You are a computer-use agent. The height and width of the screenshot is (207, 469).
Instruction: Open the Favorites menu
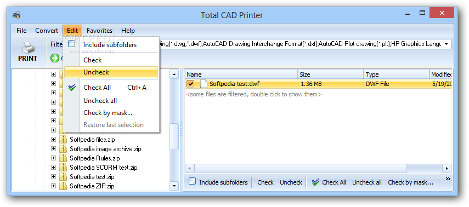click(x=100, y=31)
